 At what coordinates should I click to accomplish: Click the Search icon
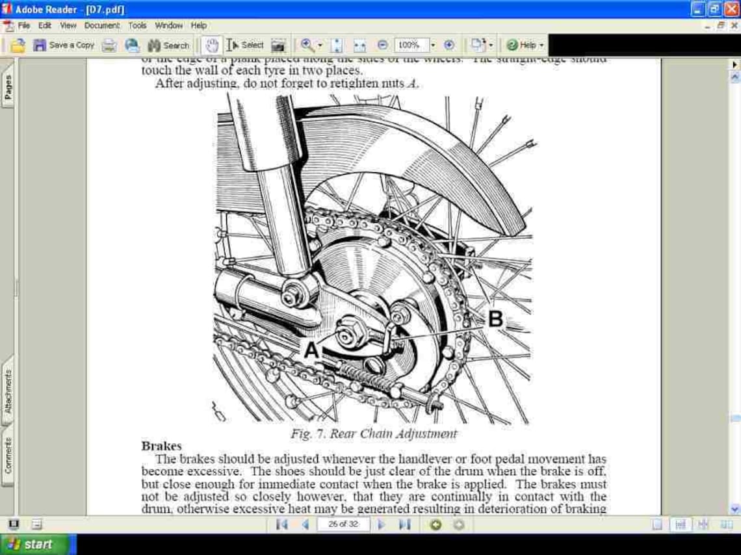click(x=168, y=45)
